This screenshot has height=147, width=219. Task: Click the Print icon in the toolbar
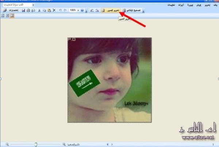pos(28,11)
